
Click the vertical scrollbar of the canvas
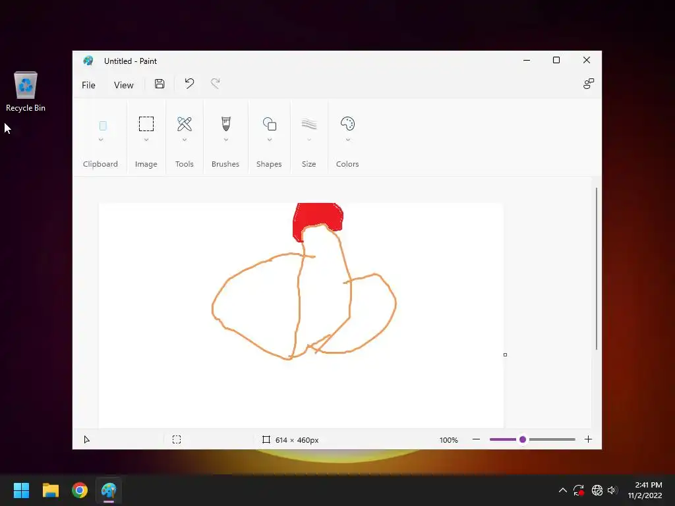596,269
